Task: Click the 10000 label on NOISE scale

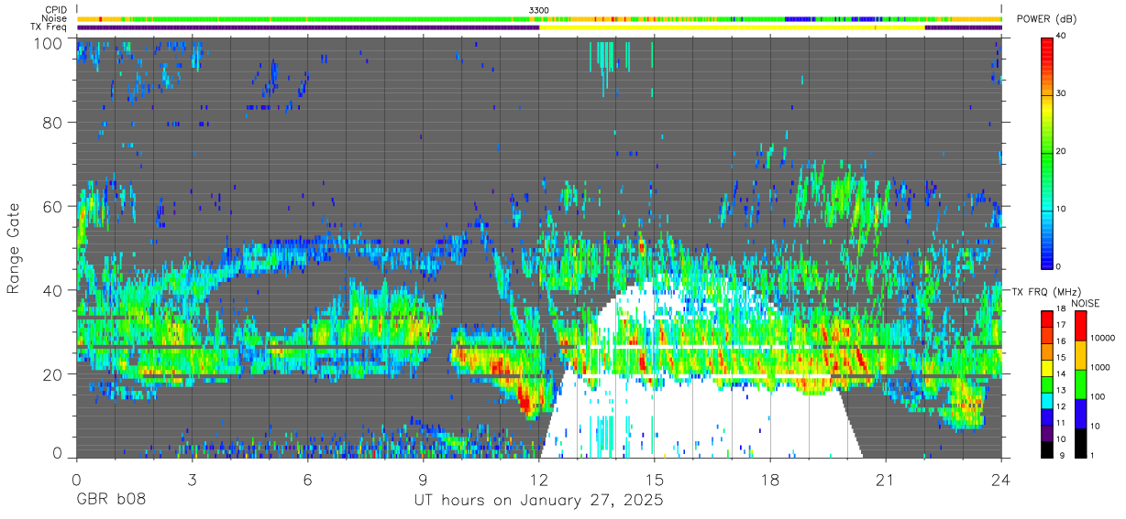Action: tap(1102, 339)
